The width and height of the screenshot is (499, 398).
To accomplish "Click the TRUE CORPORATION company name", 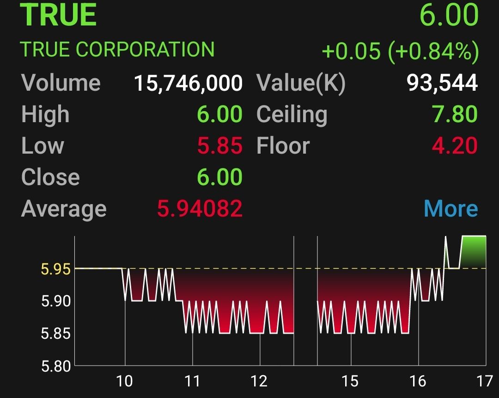I will (117, 50).
